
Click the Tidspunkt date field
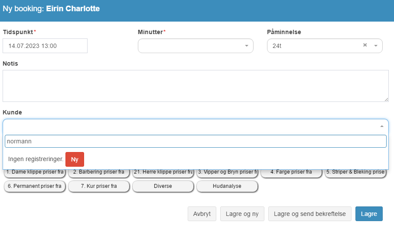45,46
